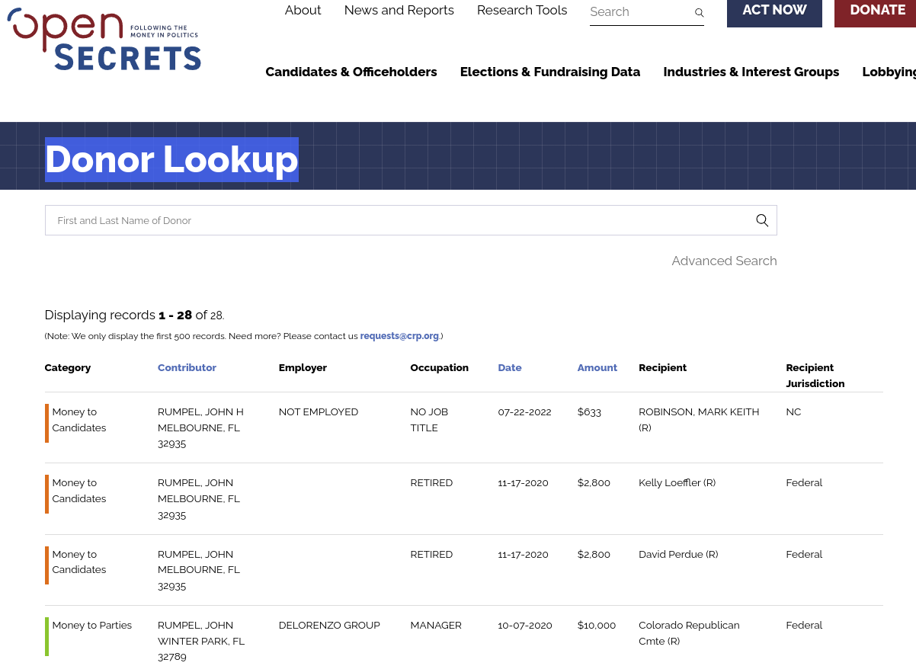The image size is (916, 666).
Task: Click the NC jurisdiction cell
Action: click(x=793, y=411)
